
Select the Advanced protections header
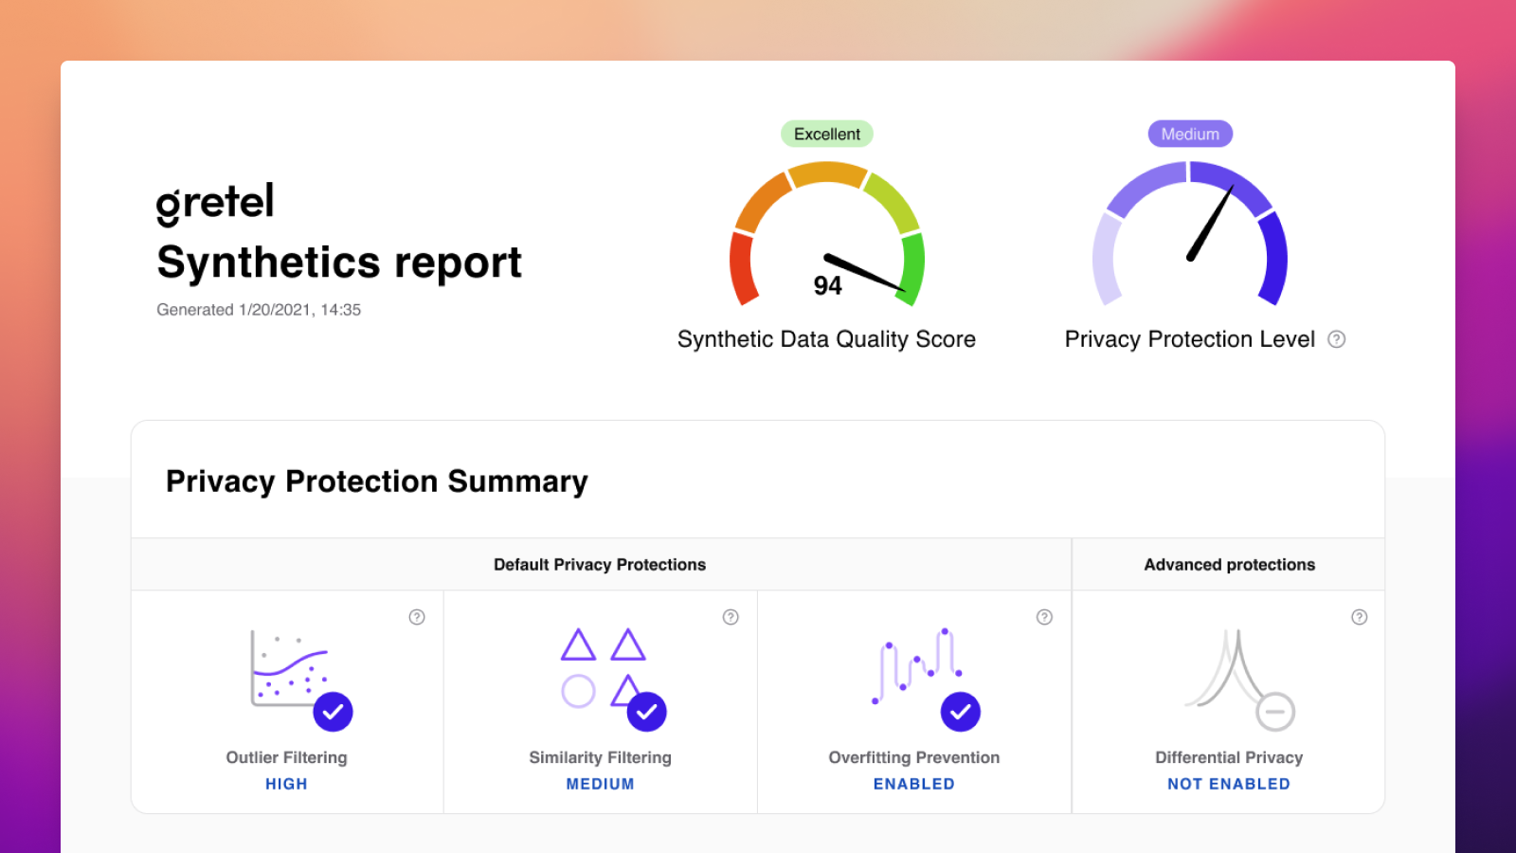[1229, 565]
